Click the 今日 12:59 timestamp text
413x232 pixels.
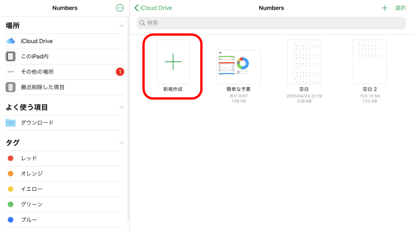[370, 96]
